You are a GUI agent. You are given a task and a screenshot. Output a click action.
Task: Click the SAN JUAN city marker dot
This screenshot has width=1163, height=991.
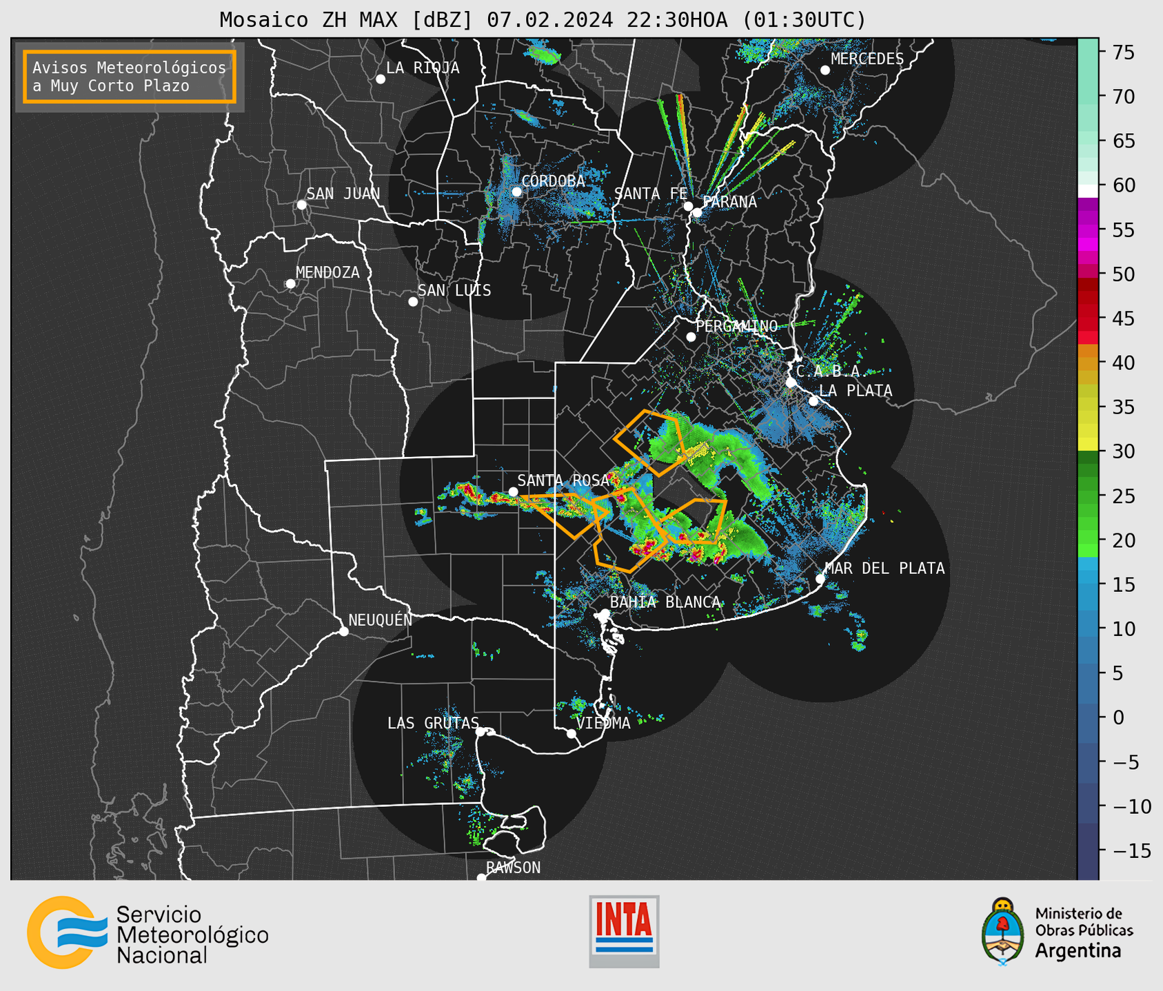point(301,205)
